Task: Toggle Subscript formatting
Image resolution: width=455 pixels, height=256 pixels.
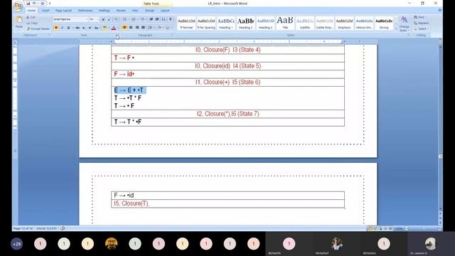Action: (x=84, y=28)
